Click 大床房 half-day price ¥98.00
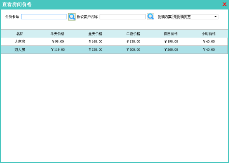The height and width of the screenshot is (163, 229). point(58,42)
